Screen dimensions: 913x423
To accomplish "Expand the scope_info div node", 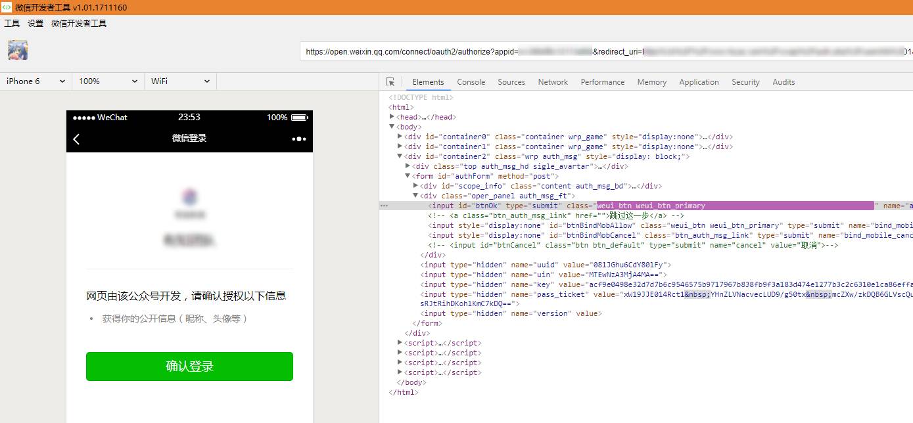I will pos(416,186).
